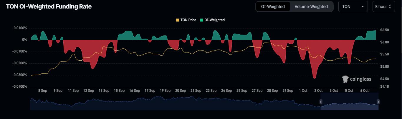Click the -0.0400% funding axis label
This screenshot has height=119, width=402.
pyautogui.click(x=20, y=87)
